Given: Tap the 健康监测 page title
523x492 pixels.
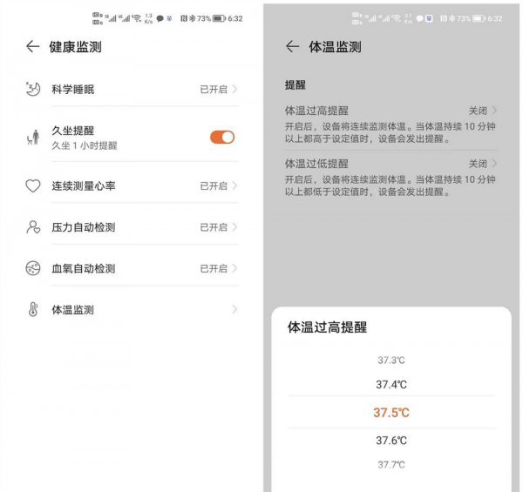Looking at the screenshot, I should [75, 47].
